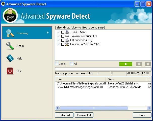Select the callcont.dll result row
The image size is (153, 121).
coord(103,83)
